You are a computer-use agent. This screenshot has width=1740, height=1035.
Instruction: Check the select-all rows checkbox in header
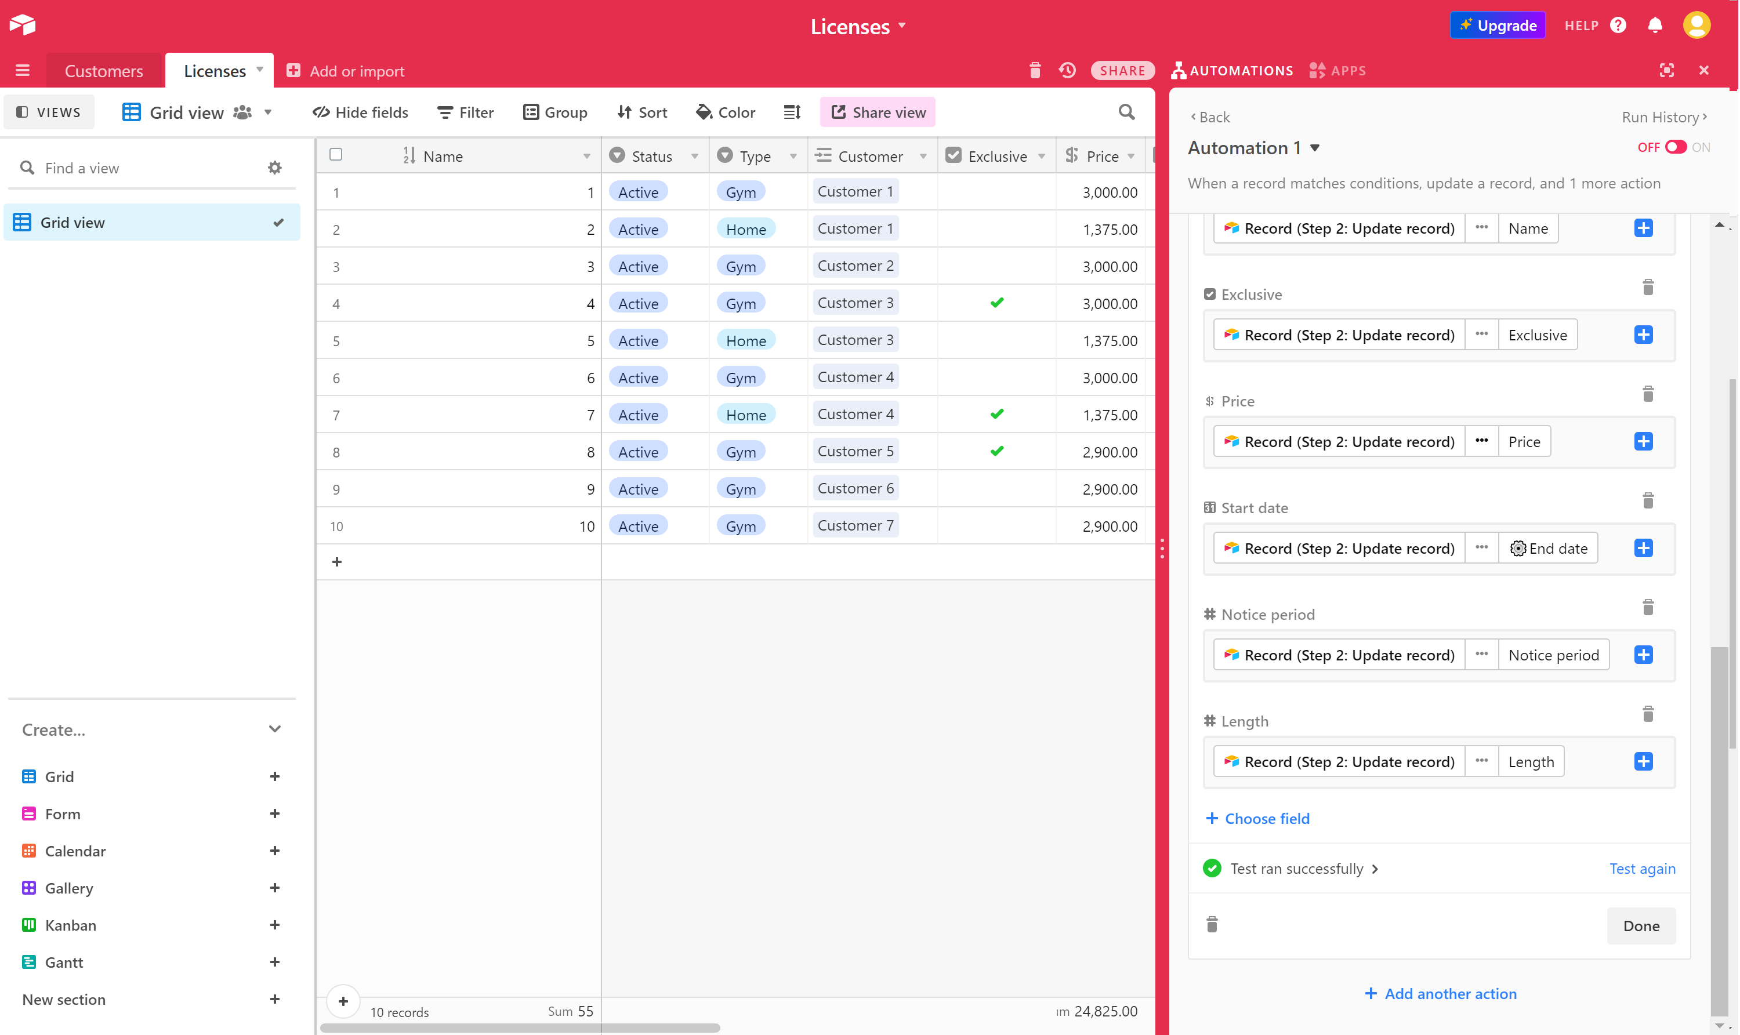coord(336,155)
